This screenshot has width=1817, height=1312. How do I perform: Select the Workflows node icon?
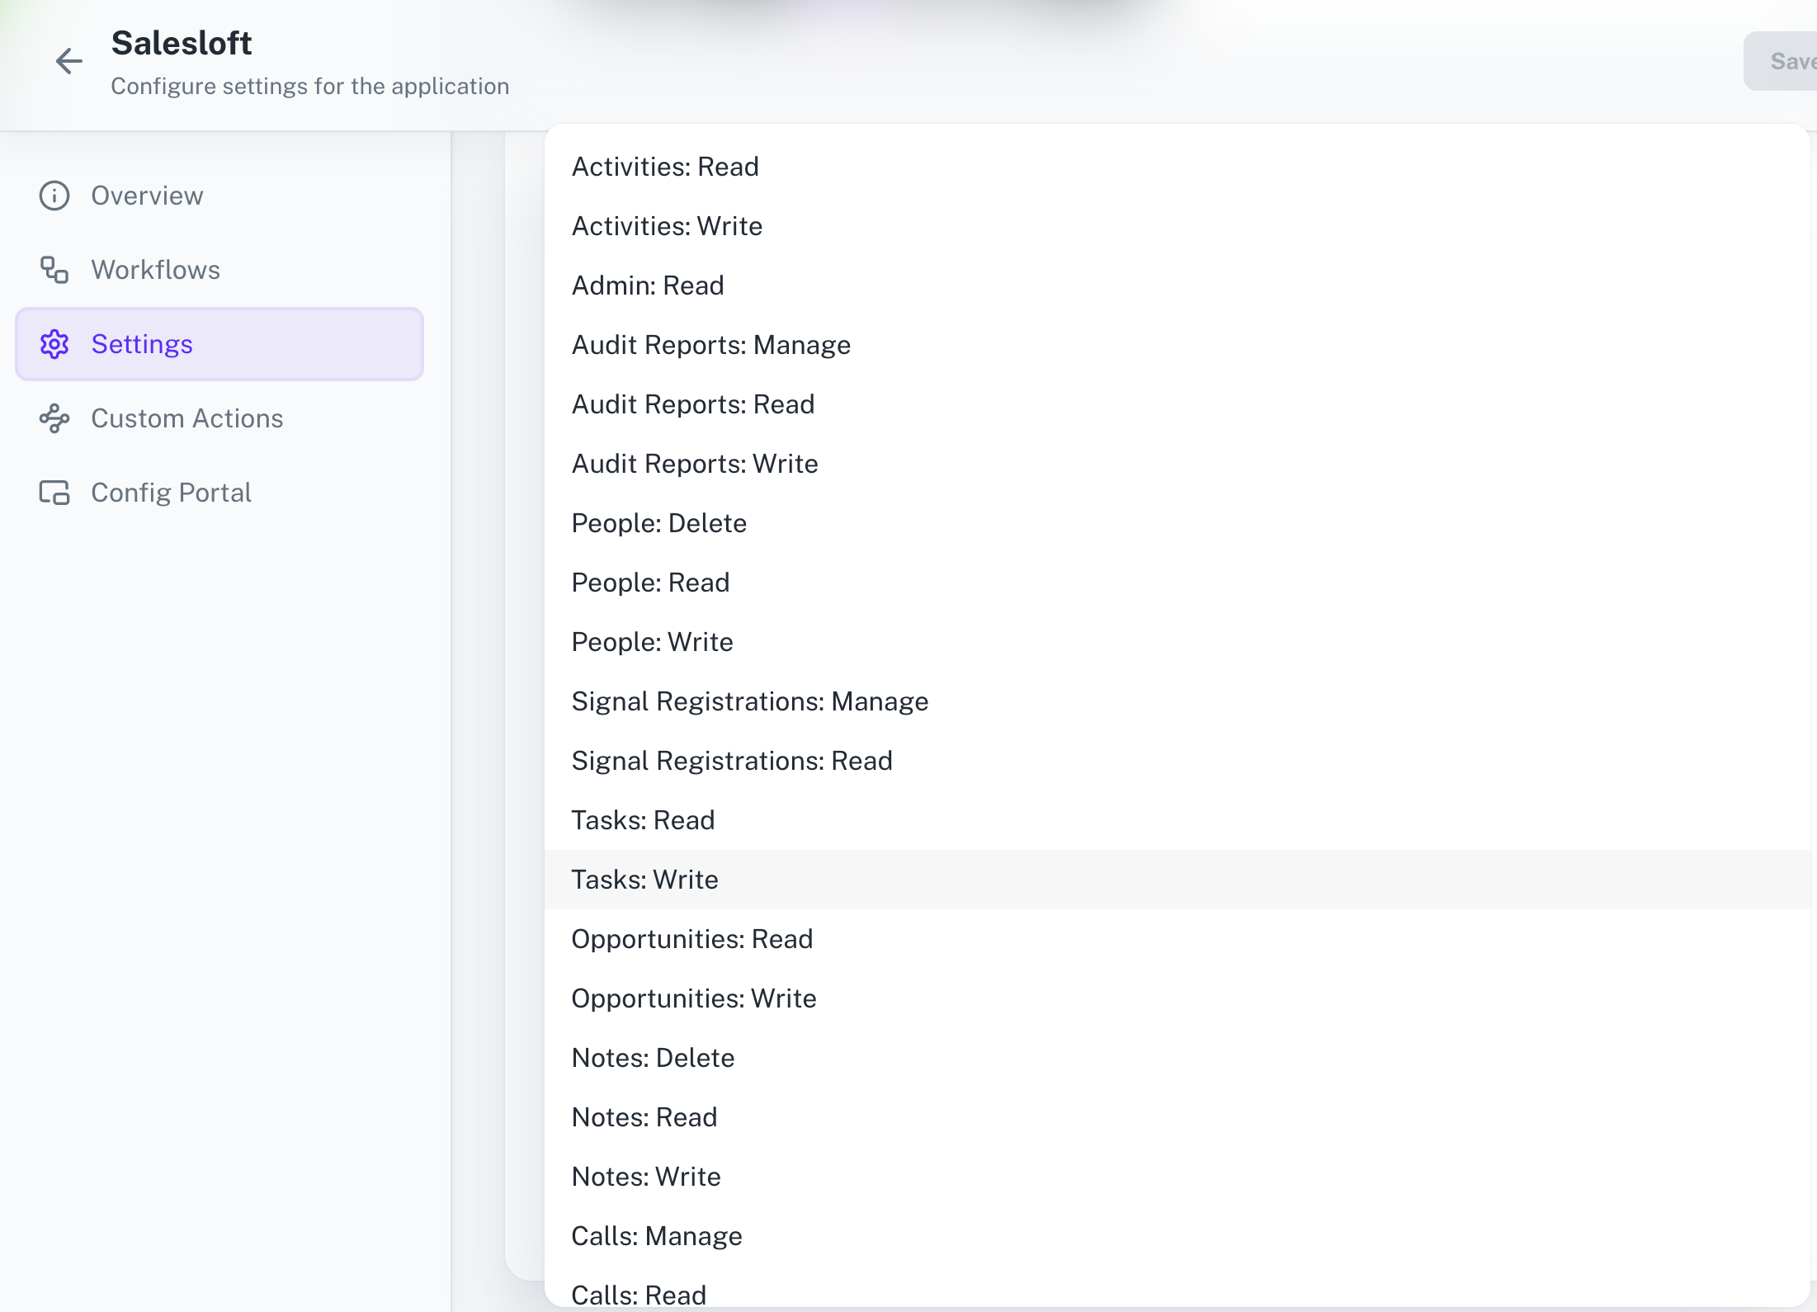click(54, 270)
